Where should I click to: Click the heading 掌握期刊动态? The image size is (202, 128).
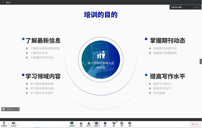tap(168, 40)
